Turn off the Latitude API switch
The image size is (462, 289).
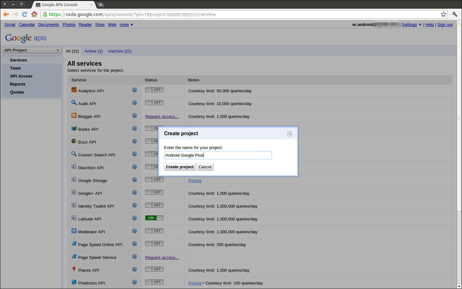[x=154, y=218]
